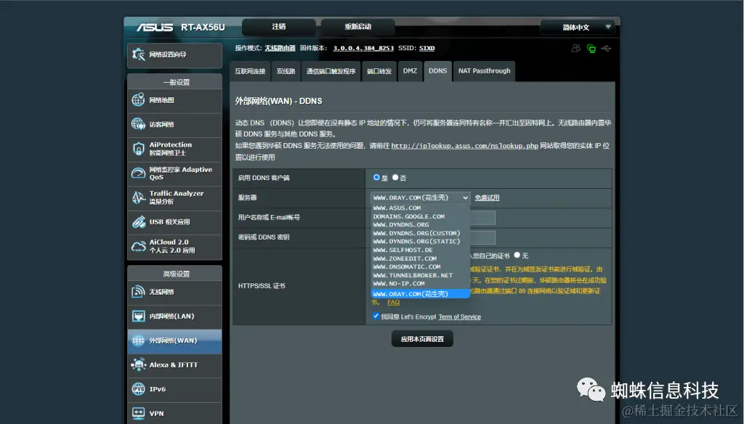Click the username or E-mail input field
The height and width of the screenshot is (424, 744).
[482, 218]
